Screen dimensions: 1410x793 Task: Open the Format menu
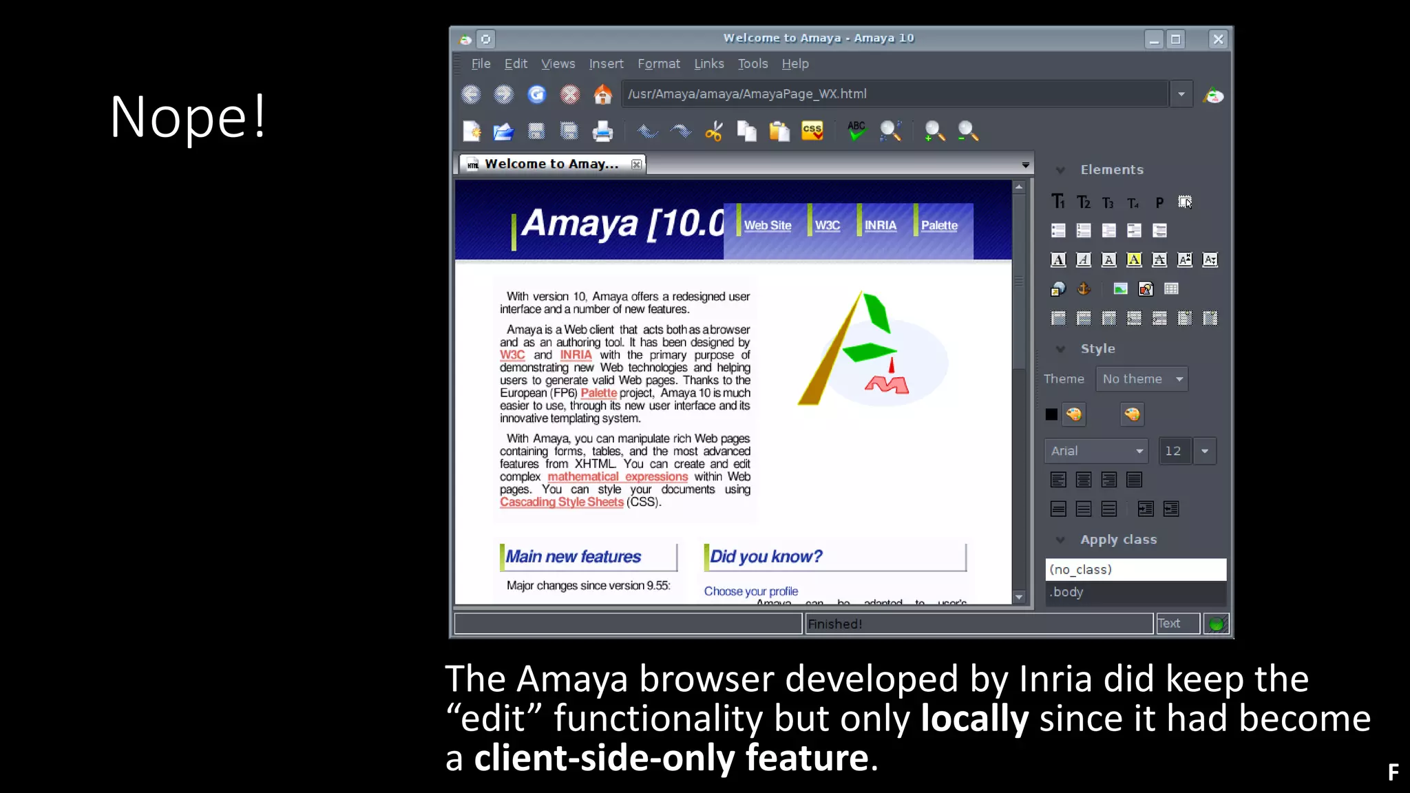point(659,63)
